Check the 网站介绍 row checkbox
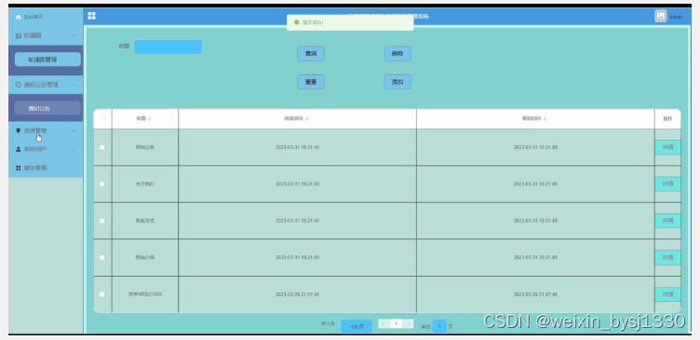The height and width of the screenshot is (340, 700). point(101,257)
